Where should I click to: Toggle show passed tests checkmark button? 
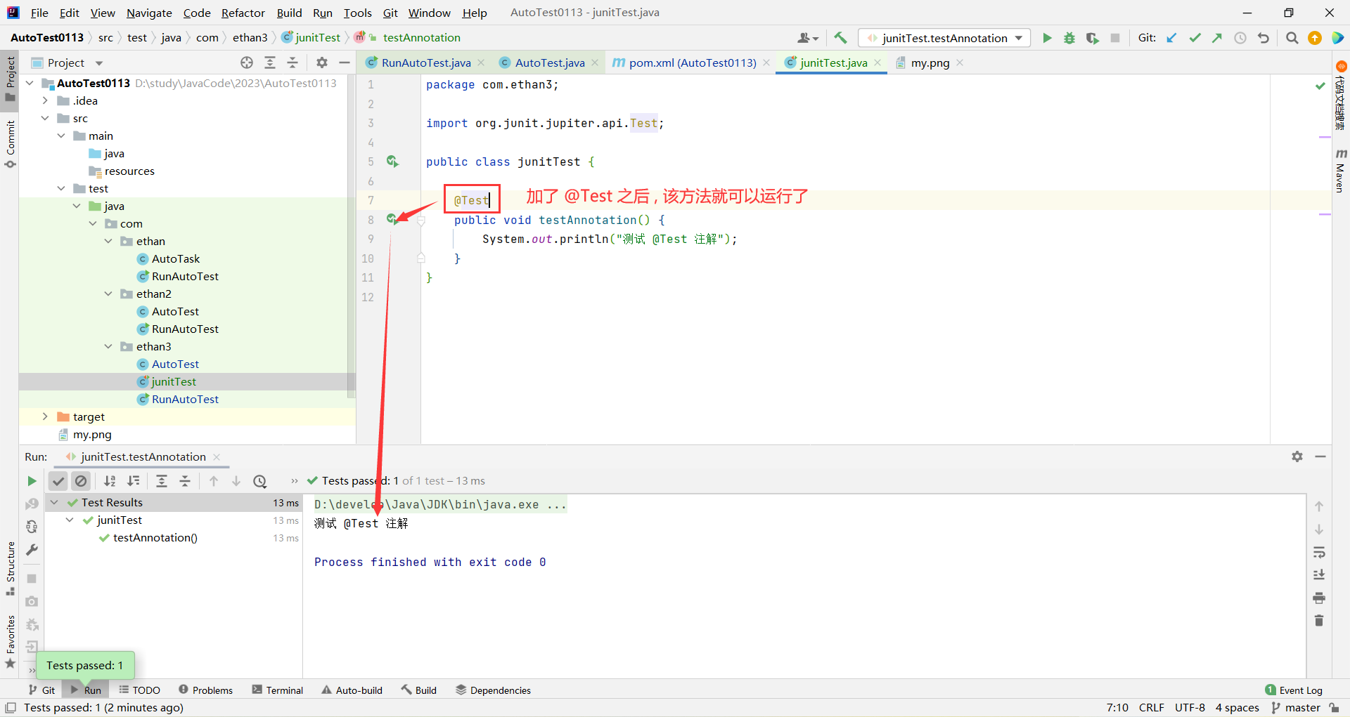pos(58,481)
